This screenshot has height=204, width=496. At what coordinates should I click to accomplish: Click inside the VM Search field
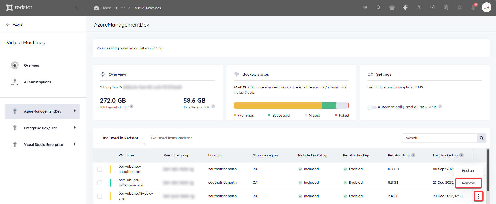click(440, 138)
